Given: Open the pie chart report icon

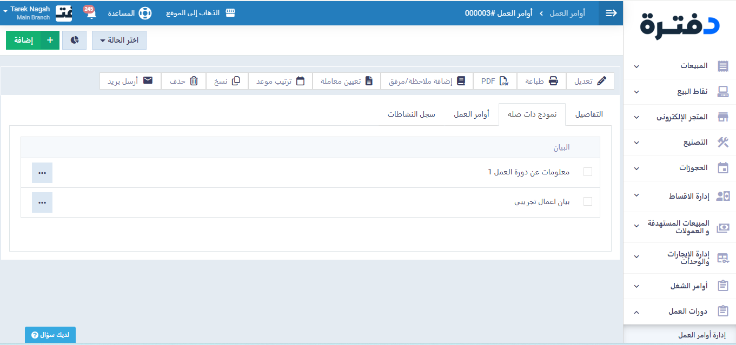Looking at the screenshot, I should pos(75,40).
